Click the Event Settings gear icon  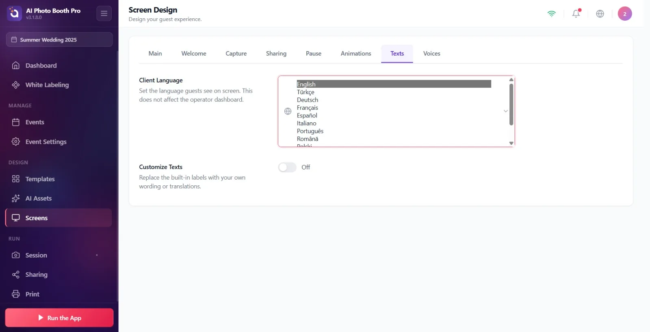[16, 142]
